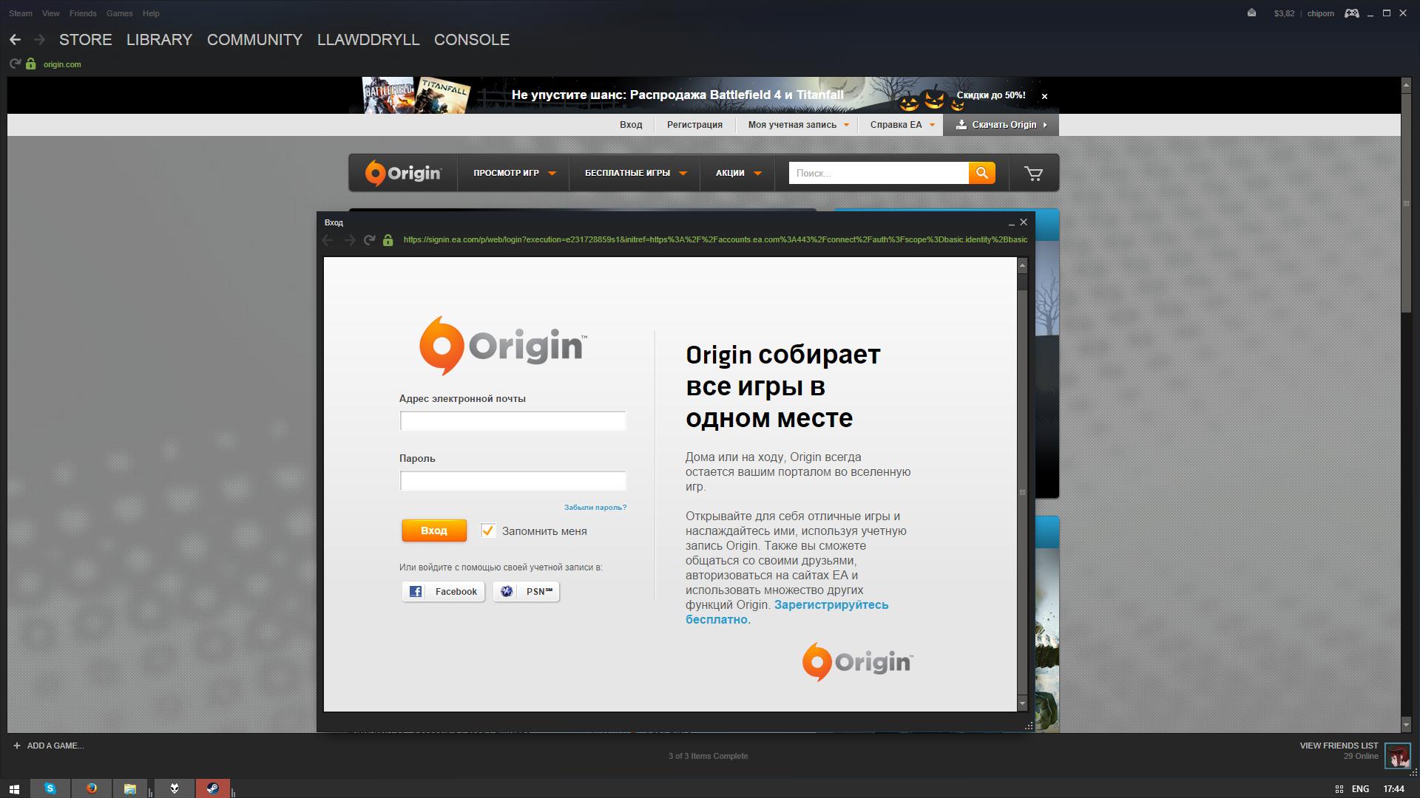
Task: Click the Вход link in the top bar
Action: click(x=631, y=125)
